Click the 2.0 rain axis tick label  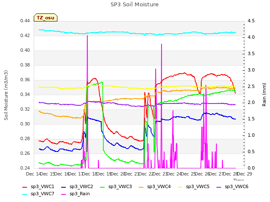point(251,103)
